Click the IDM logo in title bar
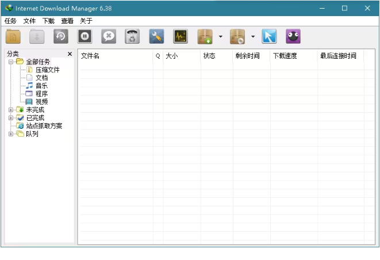Viewport: 380px width, 260px height. 9,8
